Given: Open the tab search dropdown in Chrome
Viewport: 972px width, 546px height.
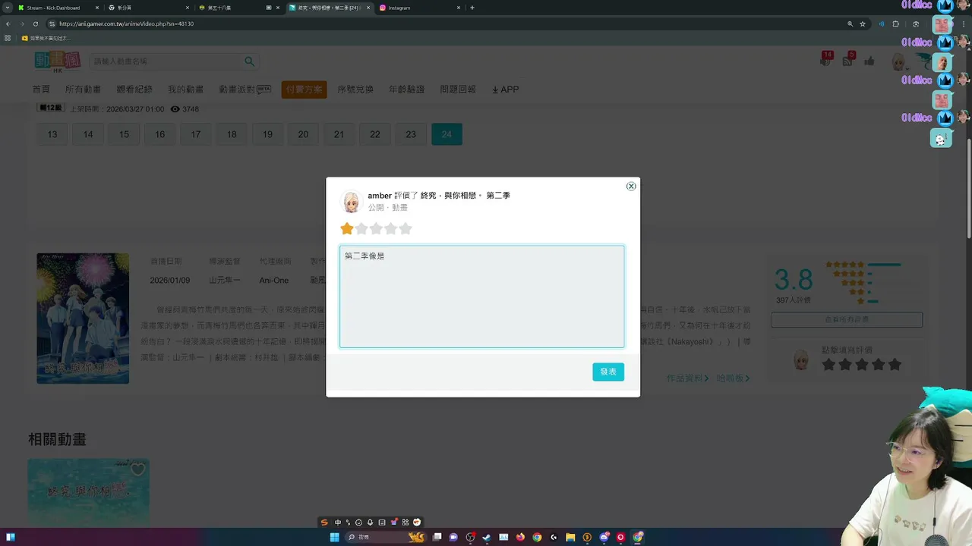Looking at the screenshot, I should 8,8.
